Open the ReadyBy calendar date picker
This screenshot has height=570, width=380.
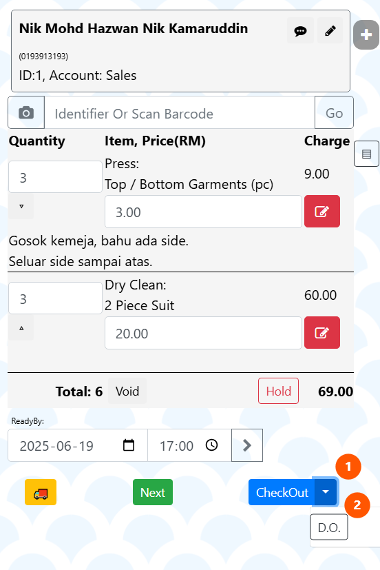[129, 445]
